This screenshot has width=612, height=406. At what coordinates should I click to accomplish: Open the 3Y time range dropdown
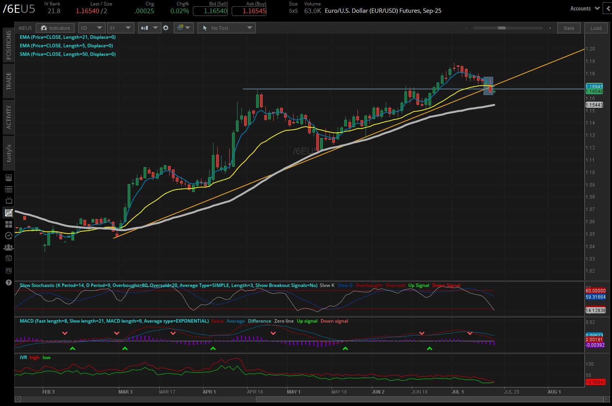[121, 28]
